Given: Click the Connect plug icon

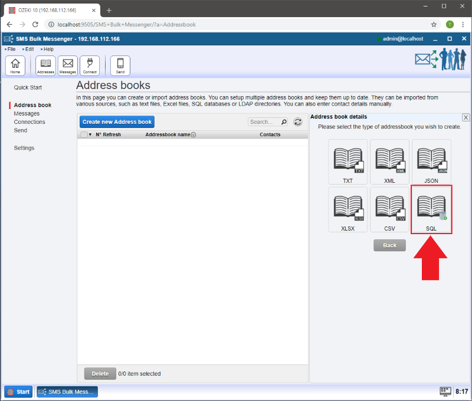Looking at the screenshot, I should [x=90, y=65].
